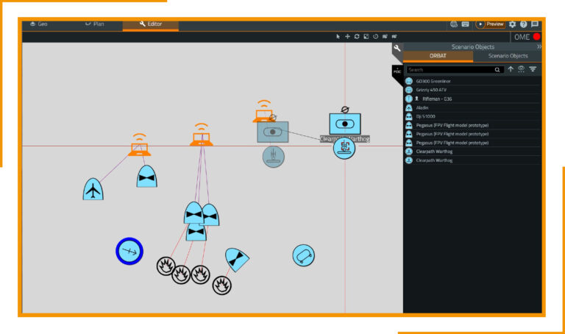Activate the move crosshair tool

347,36
